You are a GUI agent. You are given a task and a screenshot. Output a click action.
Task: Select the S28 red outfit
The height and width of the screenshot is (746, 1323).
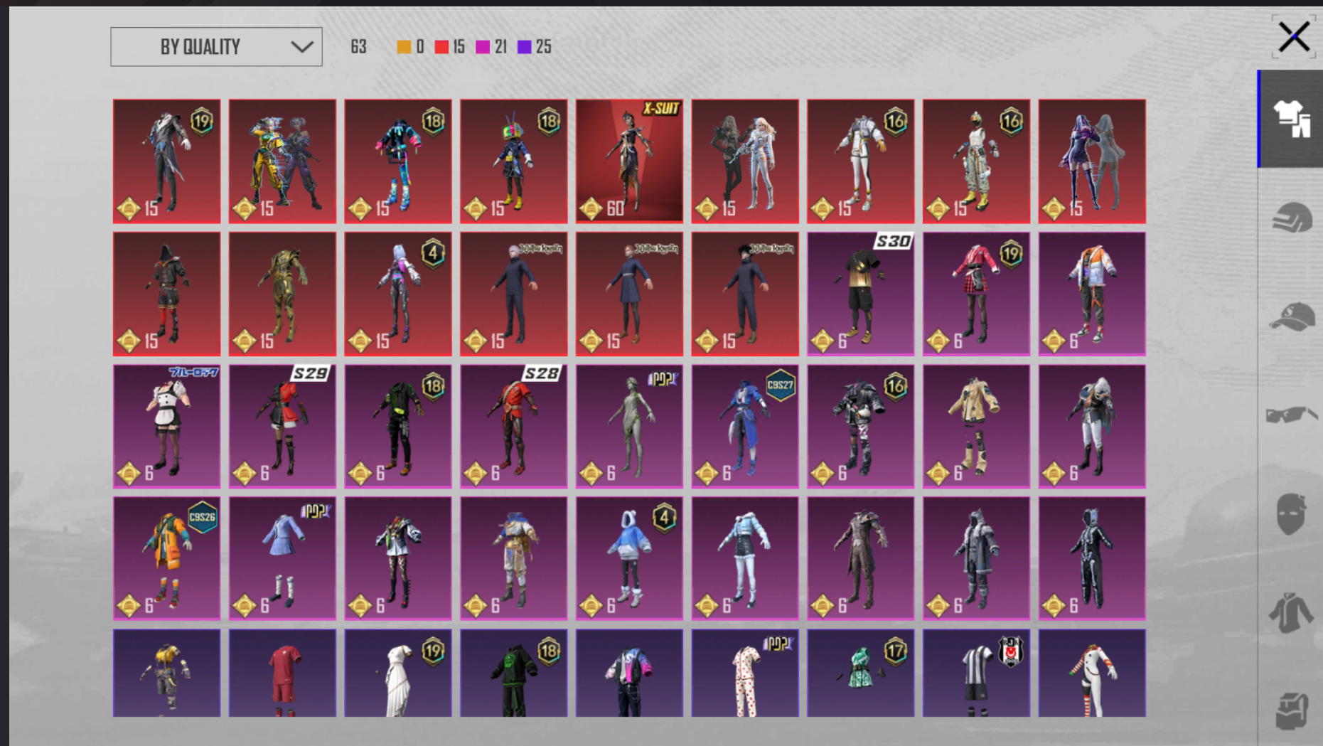(514, 426)
